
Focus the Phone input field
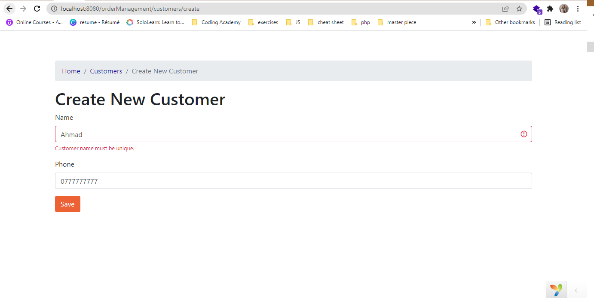(x=294, y=181)
